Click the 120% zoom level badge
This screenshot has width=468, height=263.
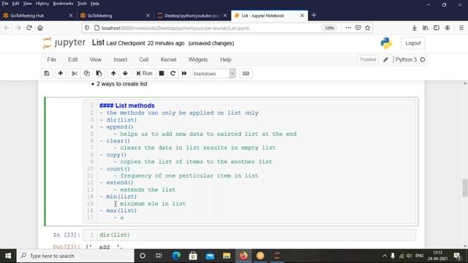[x=330, y=28]
